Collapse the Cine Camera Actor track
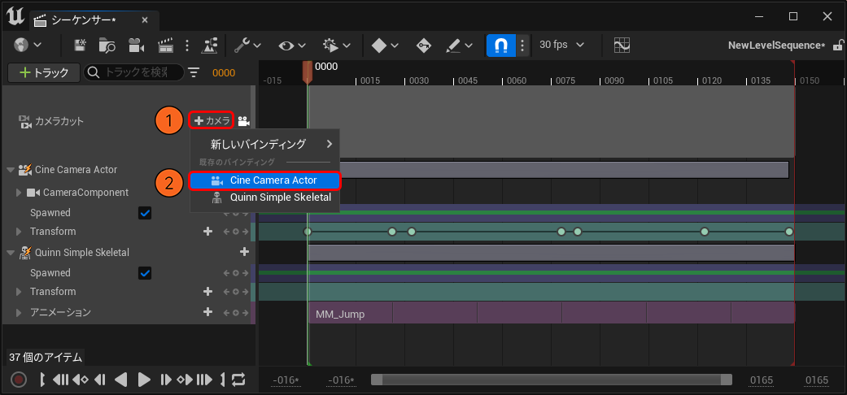 click(x=11, y=170)
